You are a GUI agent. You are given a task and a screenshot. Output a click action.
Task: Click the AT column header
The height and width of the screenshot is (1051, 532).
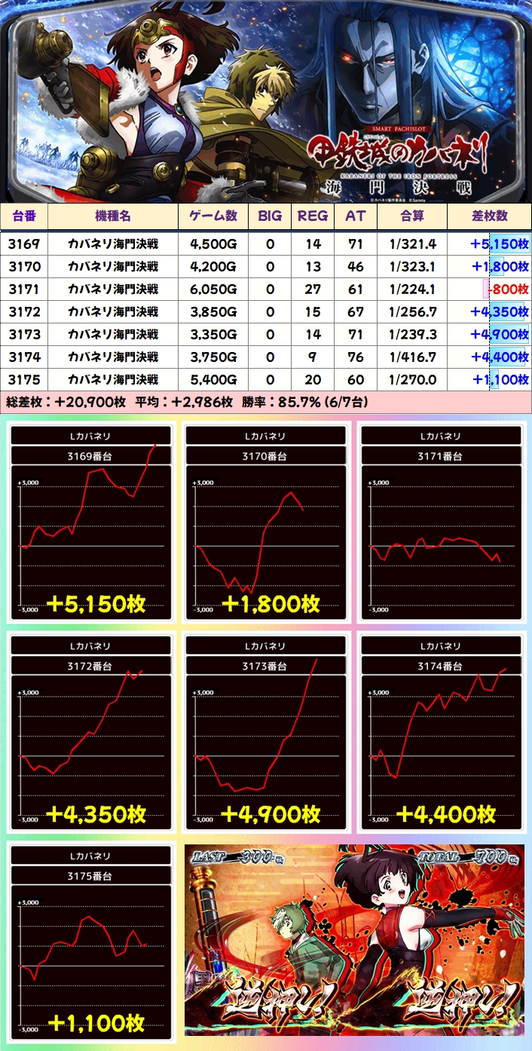355,216
